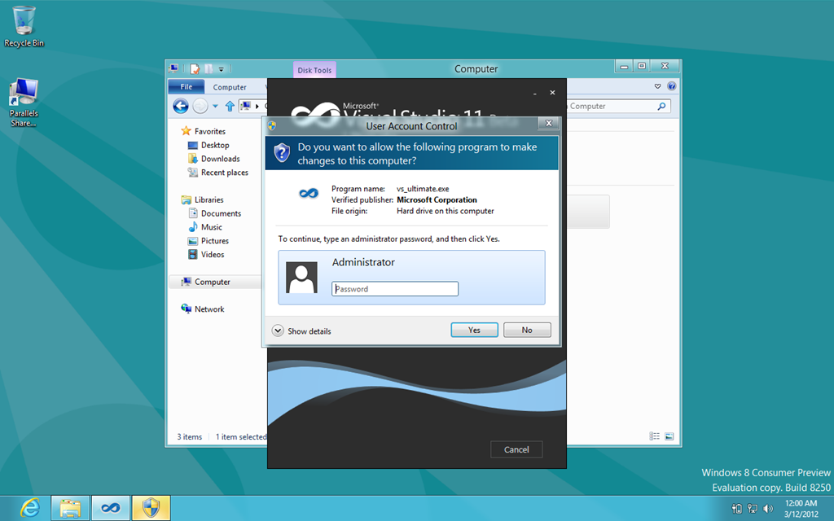834x521 pixels.
Task: Expand the address bar breadcrumb arrow
Action: (257, 107)
